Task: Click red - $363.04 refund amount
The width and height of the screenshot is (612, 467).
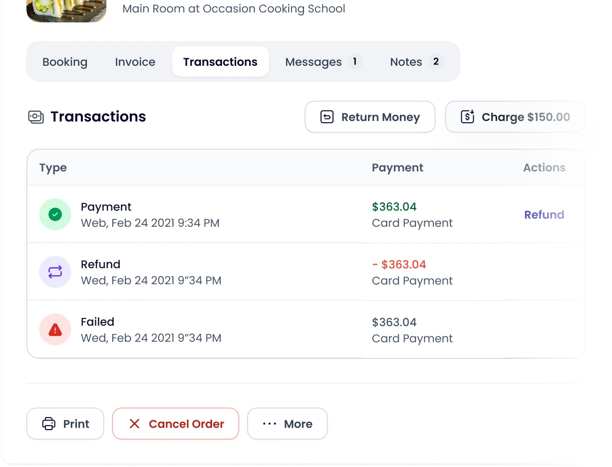Action: [x=399, y=265]
